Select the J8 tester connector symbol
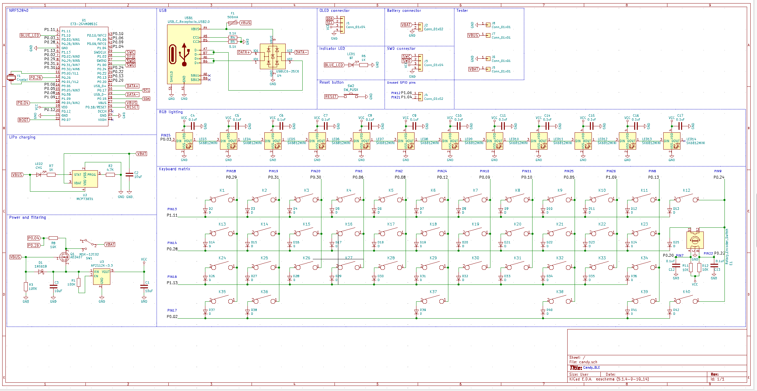Image resolution: width=757 pixels, height=391 pixels. 488,25
